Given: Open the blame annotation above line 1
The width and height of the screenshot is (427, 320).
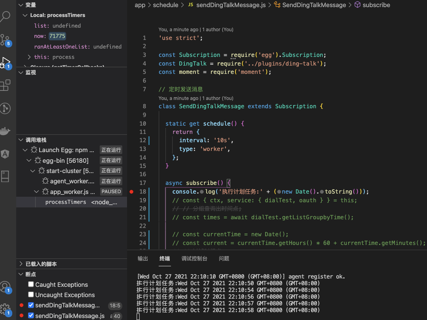Looking at the screenshot, I should (x=196, y=29).
